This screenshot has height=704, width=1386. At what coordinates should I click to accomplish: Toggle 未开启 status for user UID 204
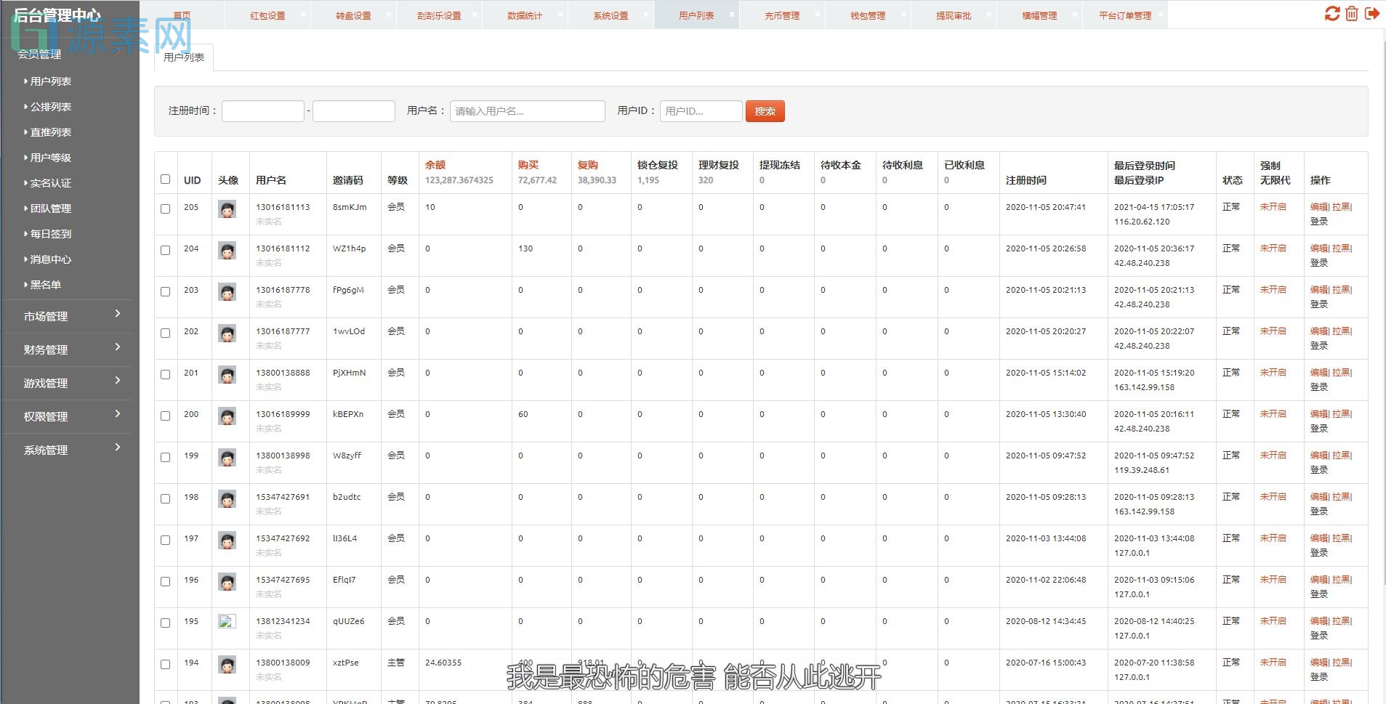[x=1273, y=248]
